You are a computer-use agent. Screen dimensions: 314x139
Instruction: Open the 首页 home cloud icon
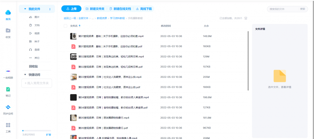tap(8, 13)
